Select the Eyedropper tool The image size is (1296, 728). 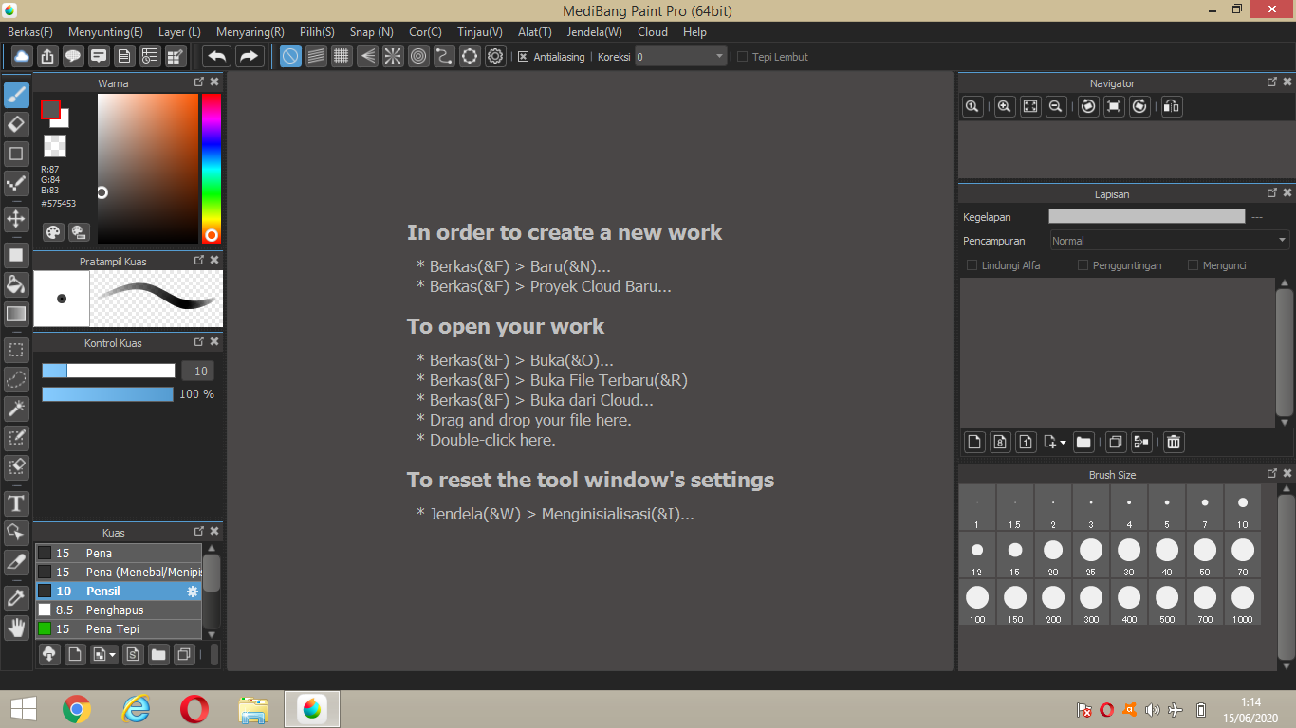16,598
